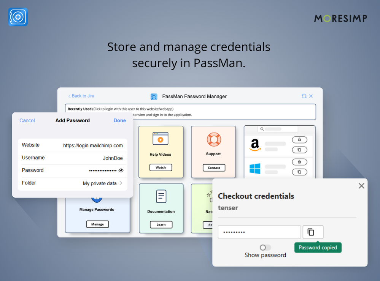Viewport: 380px width, 281px height.
Task: Reveal the password with the eye icon
Action: 121,170
